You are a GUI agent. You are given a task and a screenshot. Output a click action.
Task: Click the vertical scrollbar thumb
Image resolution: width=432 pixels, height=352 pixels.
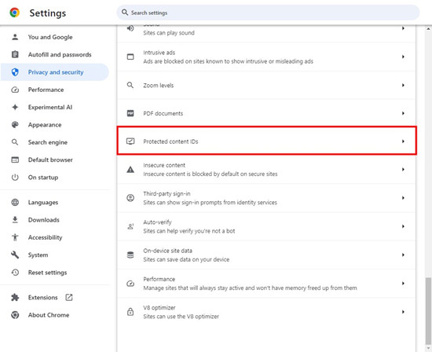point(428,310)
